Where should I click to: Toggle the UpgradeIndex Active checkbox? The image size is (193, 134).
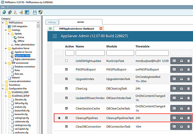66,79
